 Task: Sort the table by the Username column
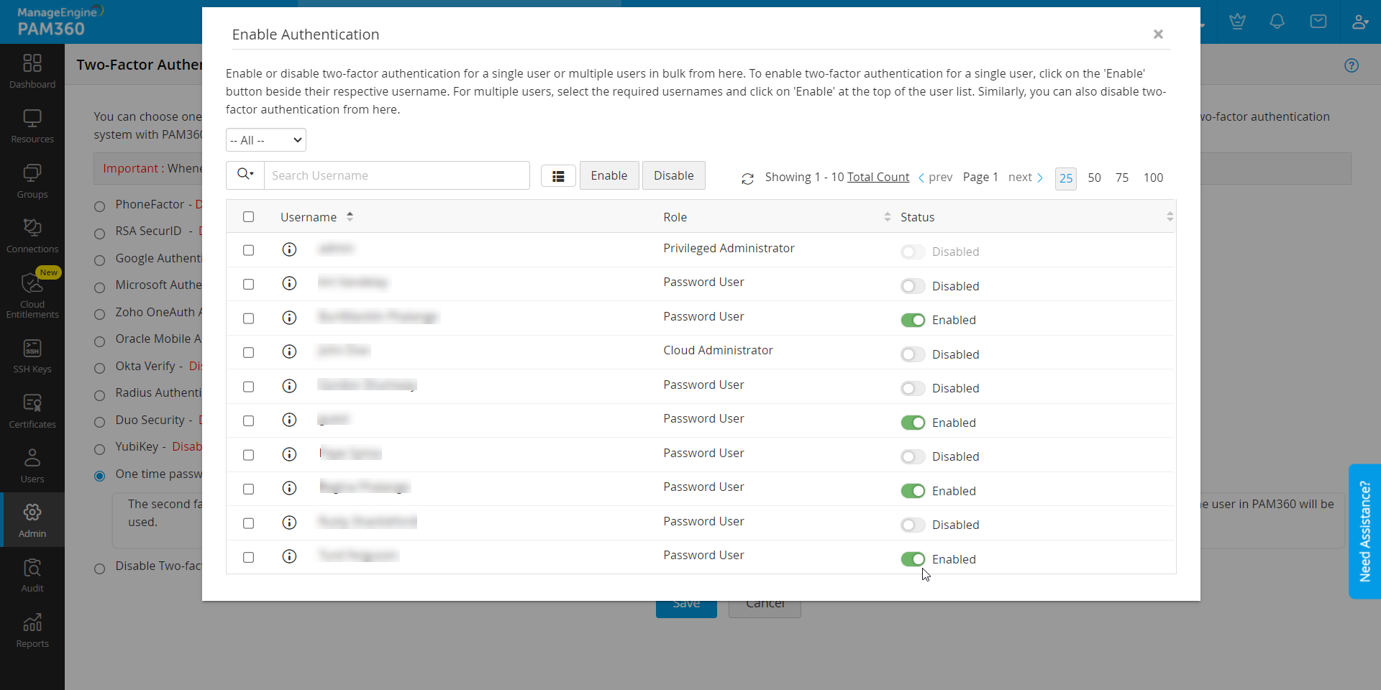(x=350, y=216)
